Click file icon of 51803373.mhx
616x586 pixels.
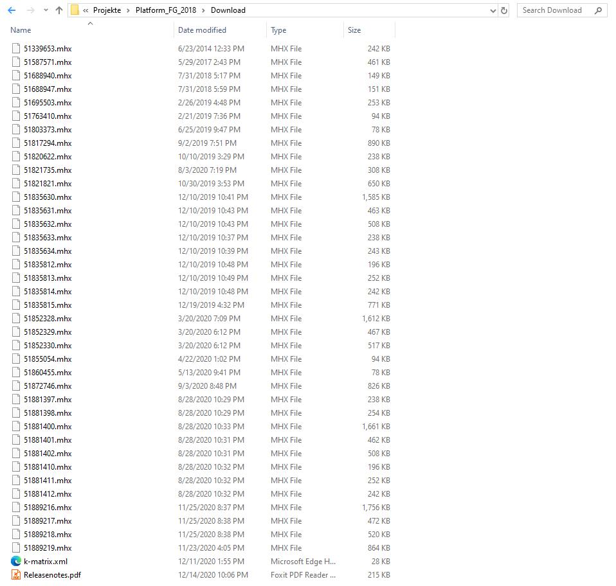point(16,130)
